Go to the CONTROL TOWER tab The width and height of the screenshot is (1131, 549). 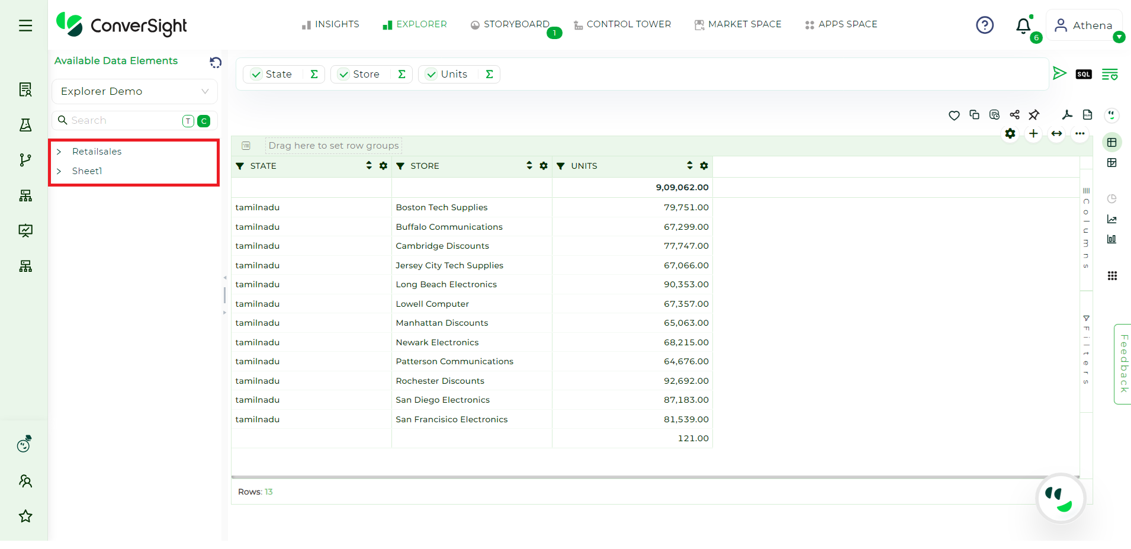(622, 24)
